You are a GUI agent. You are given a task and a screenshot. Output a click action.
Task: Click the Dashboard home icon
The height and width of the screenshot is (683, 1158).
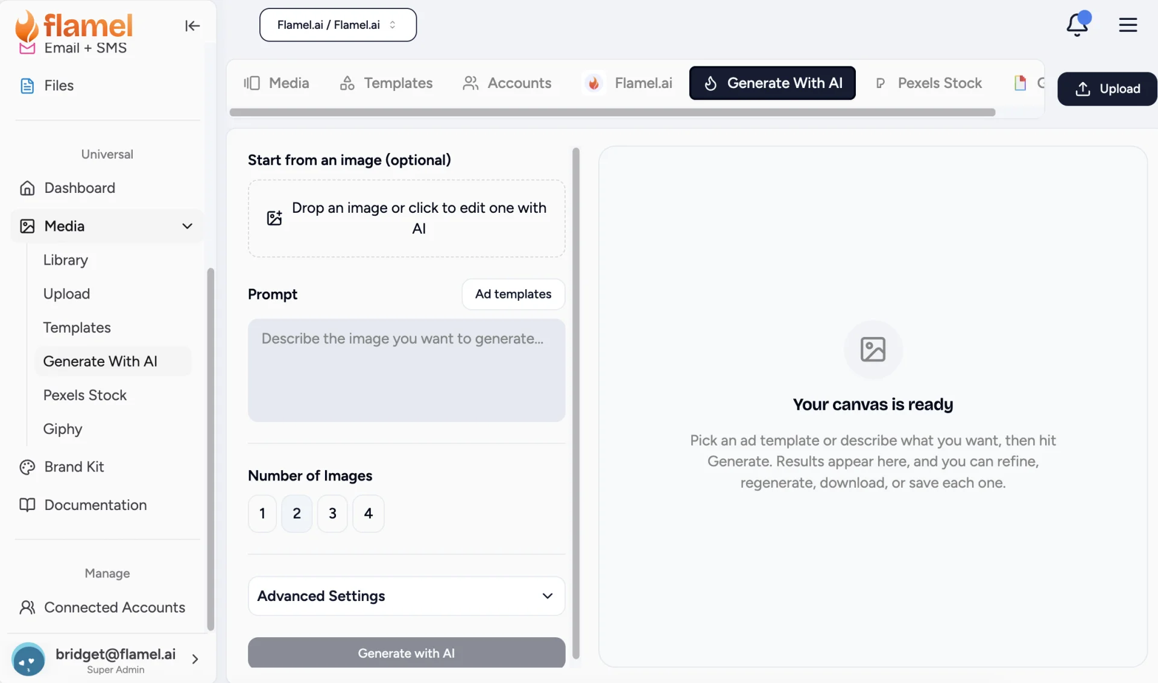coord(27,188)
